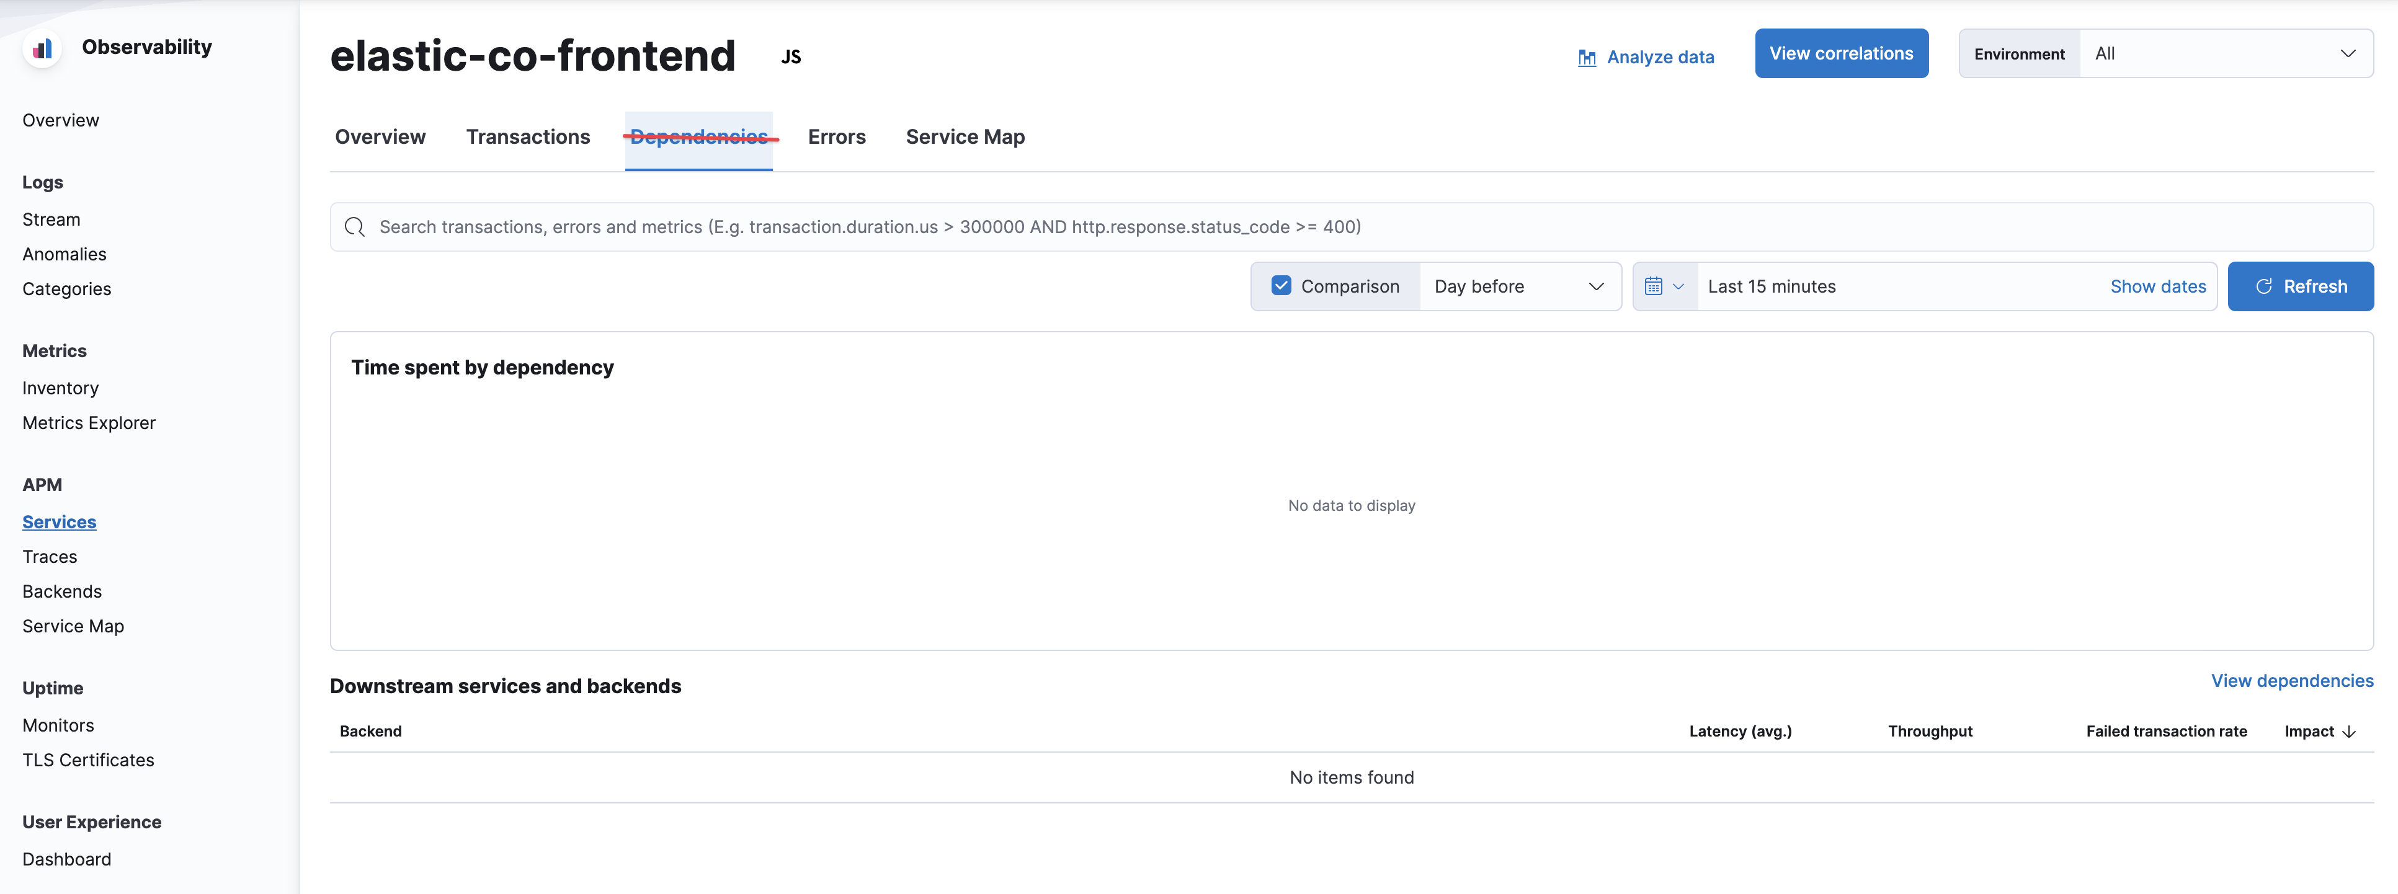The image size is (2398, 894).
Task: Sort by Backend column header
Action: (370, 731)
